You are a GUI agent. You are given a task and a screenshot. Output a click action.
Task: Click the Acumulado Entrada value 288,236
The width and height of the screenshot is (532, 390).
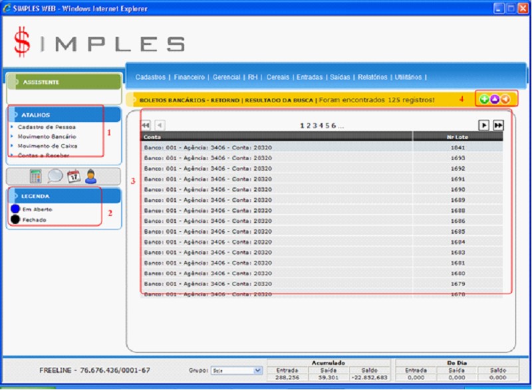point(287,377)
